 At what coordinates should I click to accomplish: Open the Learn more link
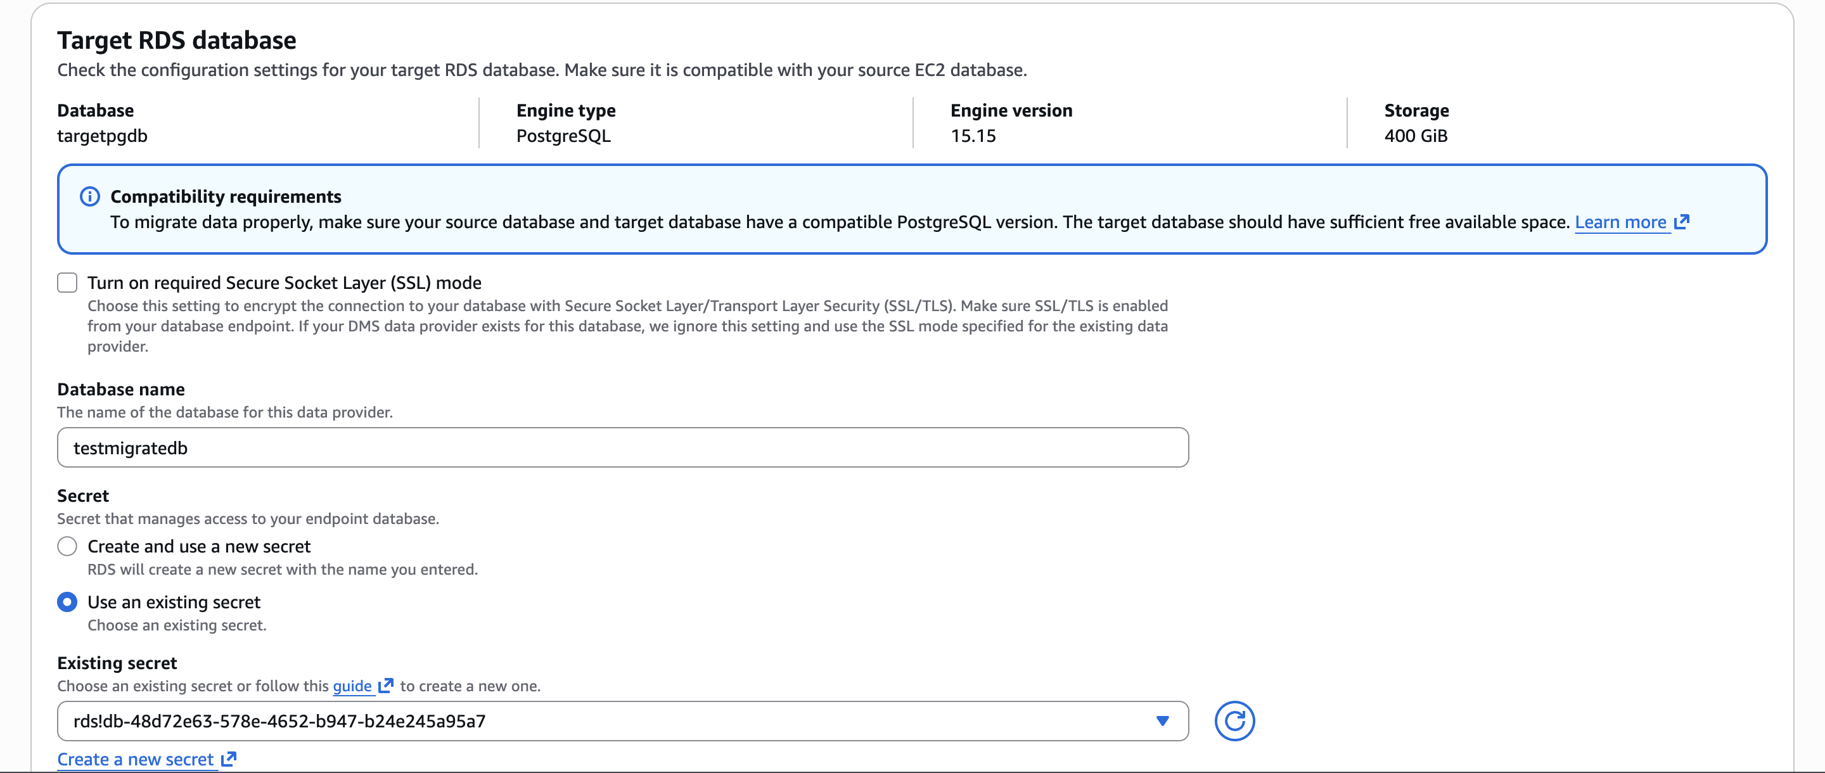point(1620,222)
